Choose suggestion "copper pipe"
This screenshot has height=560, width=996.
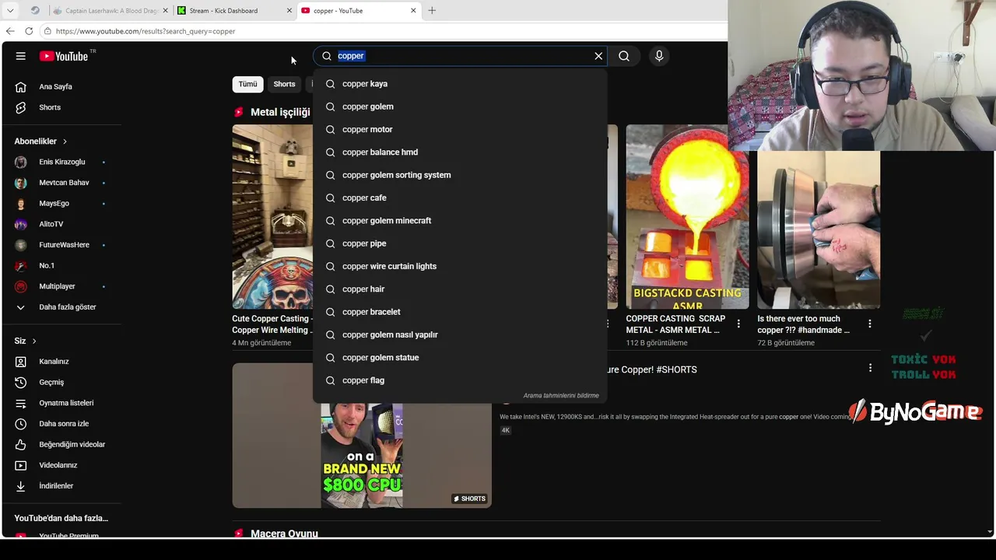click(x=460, y=243)
